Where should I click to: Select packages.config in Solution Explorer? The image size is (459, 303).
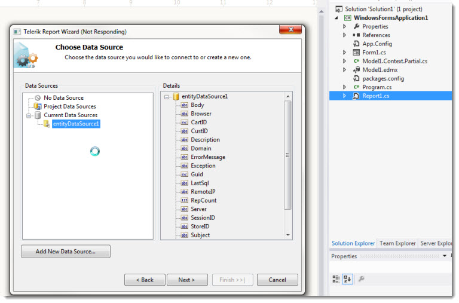(x=383, y=78)
